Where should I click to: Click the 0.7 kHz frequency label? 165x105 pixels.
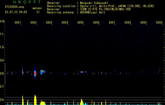tap(2, 87)
